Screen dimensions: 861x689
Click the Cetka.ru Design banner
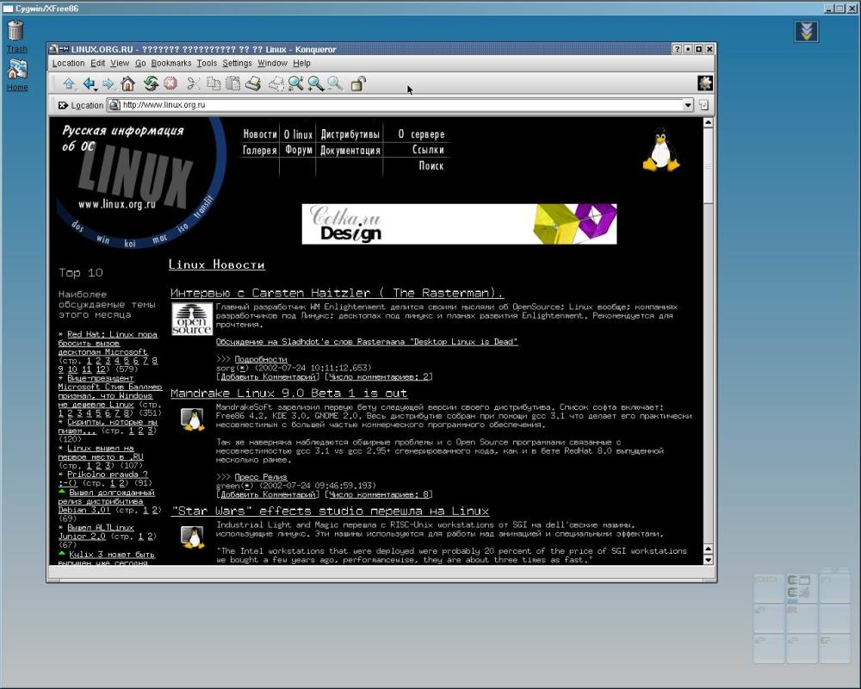tap(459, 224)
